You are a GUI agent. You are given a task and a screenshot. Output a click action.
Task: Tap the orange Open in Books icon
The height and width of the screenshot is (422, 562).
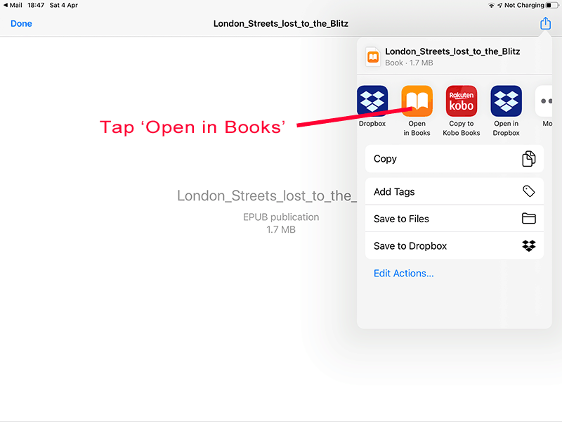click(417, 101)
